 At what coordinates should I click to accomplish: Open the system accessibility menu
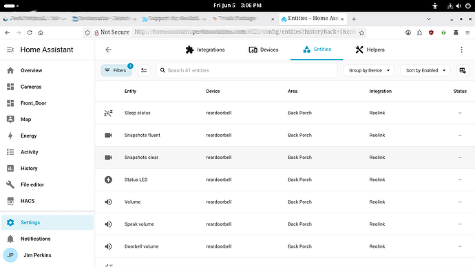pyautogui.click(x=435, y=6)
